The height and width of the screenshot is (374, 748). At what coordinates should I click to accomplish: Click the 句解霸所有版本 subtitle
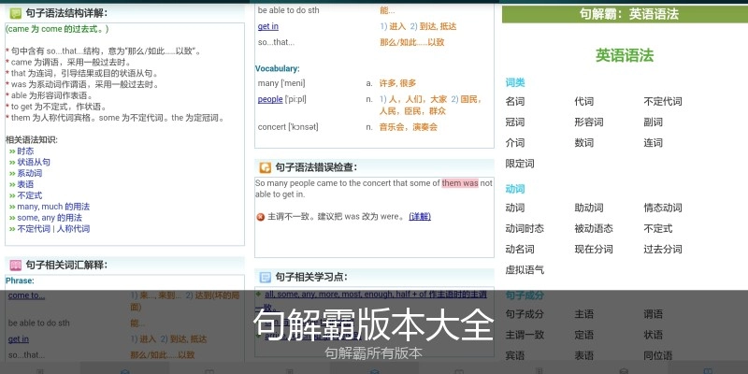[373, 353]
